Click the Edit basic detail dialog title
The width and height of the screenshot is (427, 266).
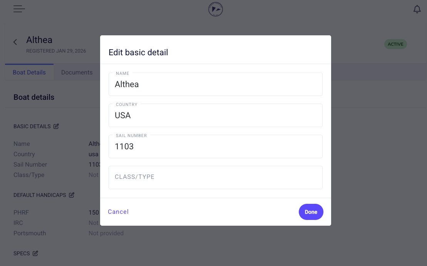tap(138, 53)
